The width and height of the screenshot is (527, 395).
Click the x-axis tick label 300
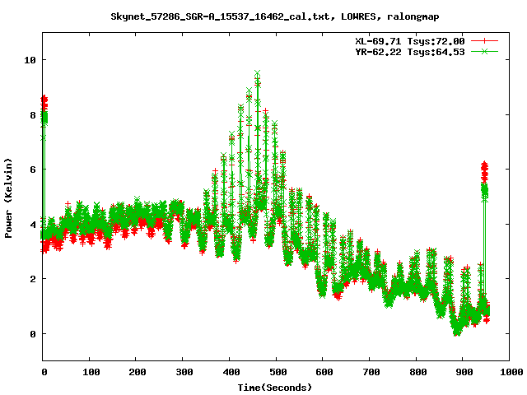[184, 372]
